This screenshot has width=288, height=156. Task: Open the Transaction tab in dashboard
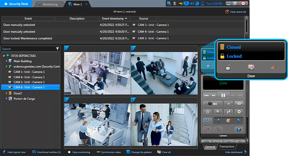(x=227, y=146)
